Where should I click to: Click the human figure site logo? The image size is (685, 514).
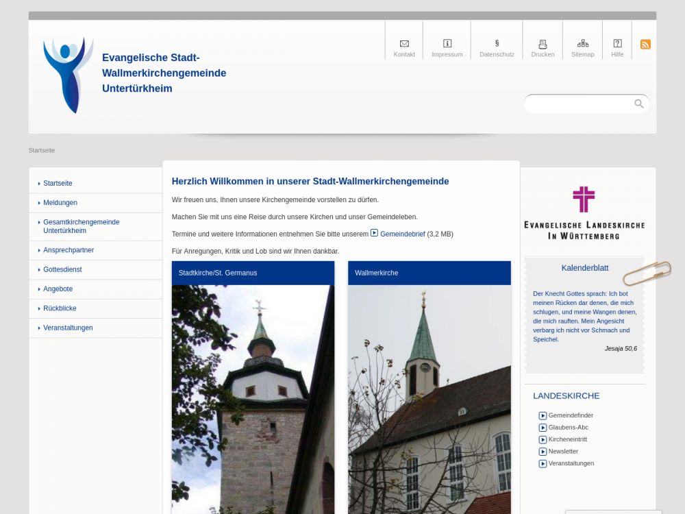68,75
